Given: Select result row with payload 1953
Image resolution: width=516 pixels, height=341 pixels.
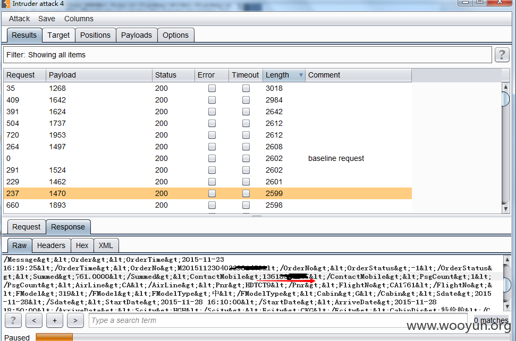Looking at the screenshot, I should 208,135.
